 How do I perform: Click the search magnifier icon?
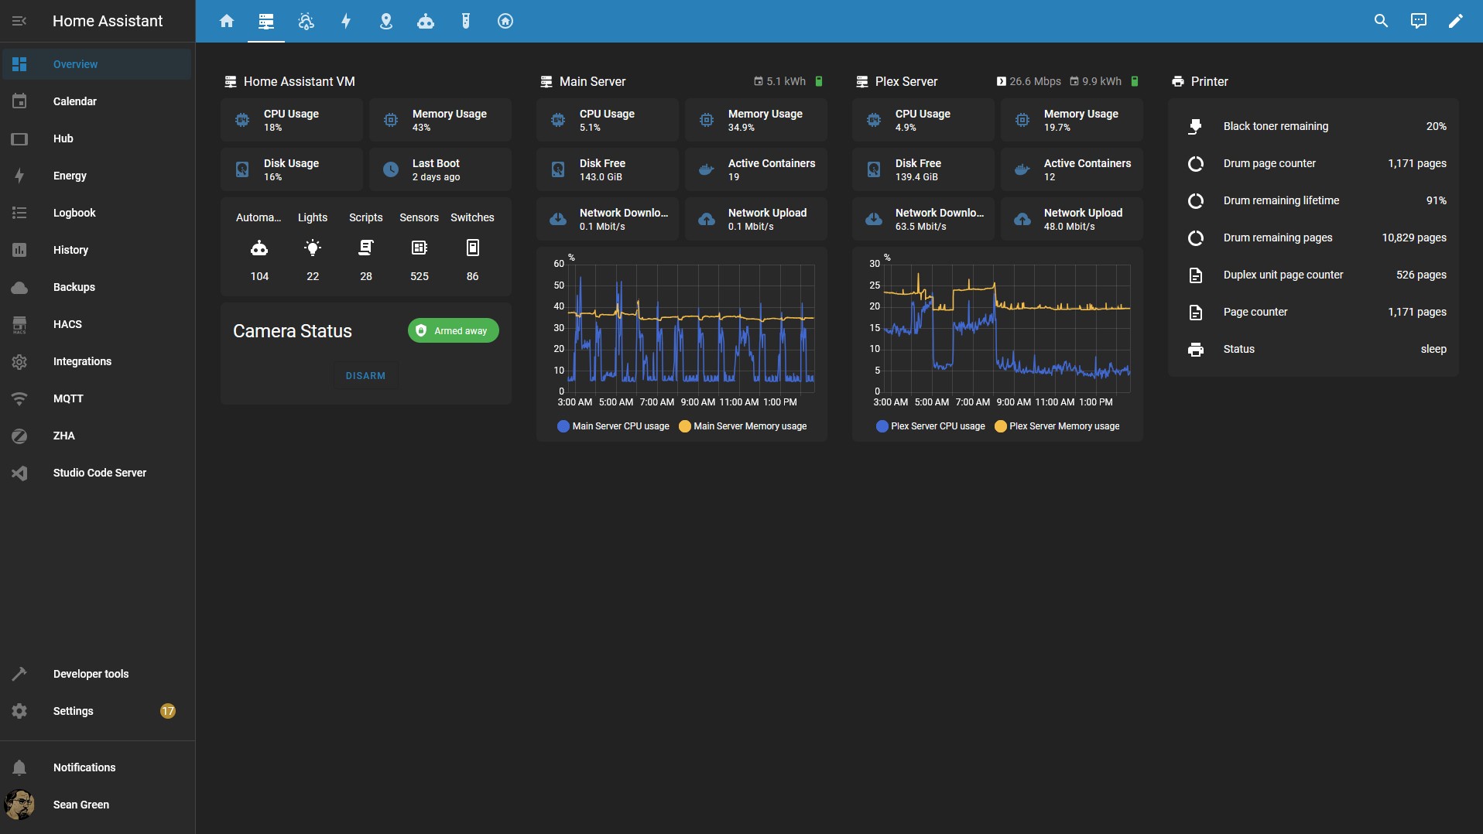point(1381,21)
